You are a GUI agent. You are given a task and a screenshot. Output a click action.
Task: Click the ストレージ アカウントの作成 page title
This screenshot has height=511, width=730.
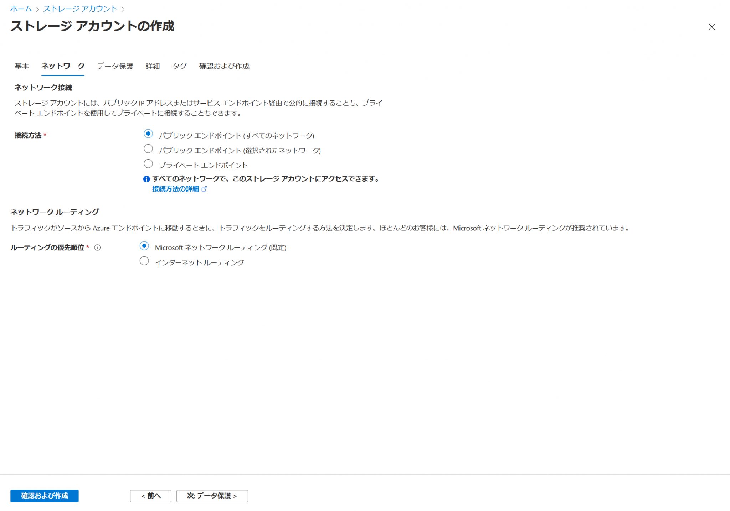click(x=92, y=26)
